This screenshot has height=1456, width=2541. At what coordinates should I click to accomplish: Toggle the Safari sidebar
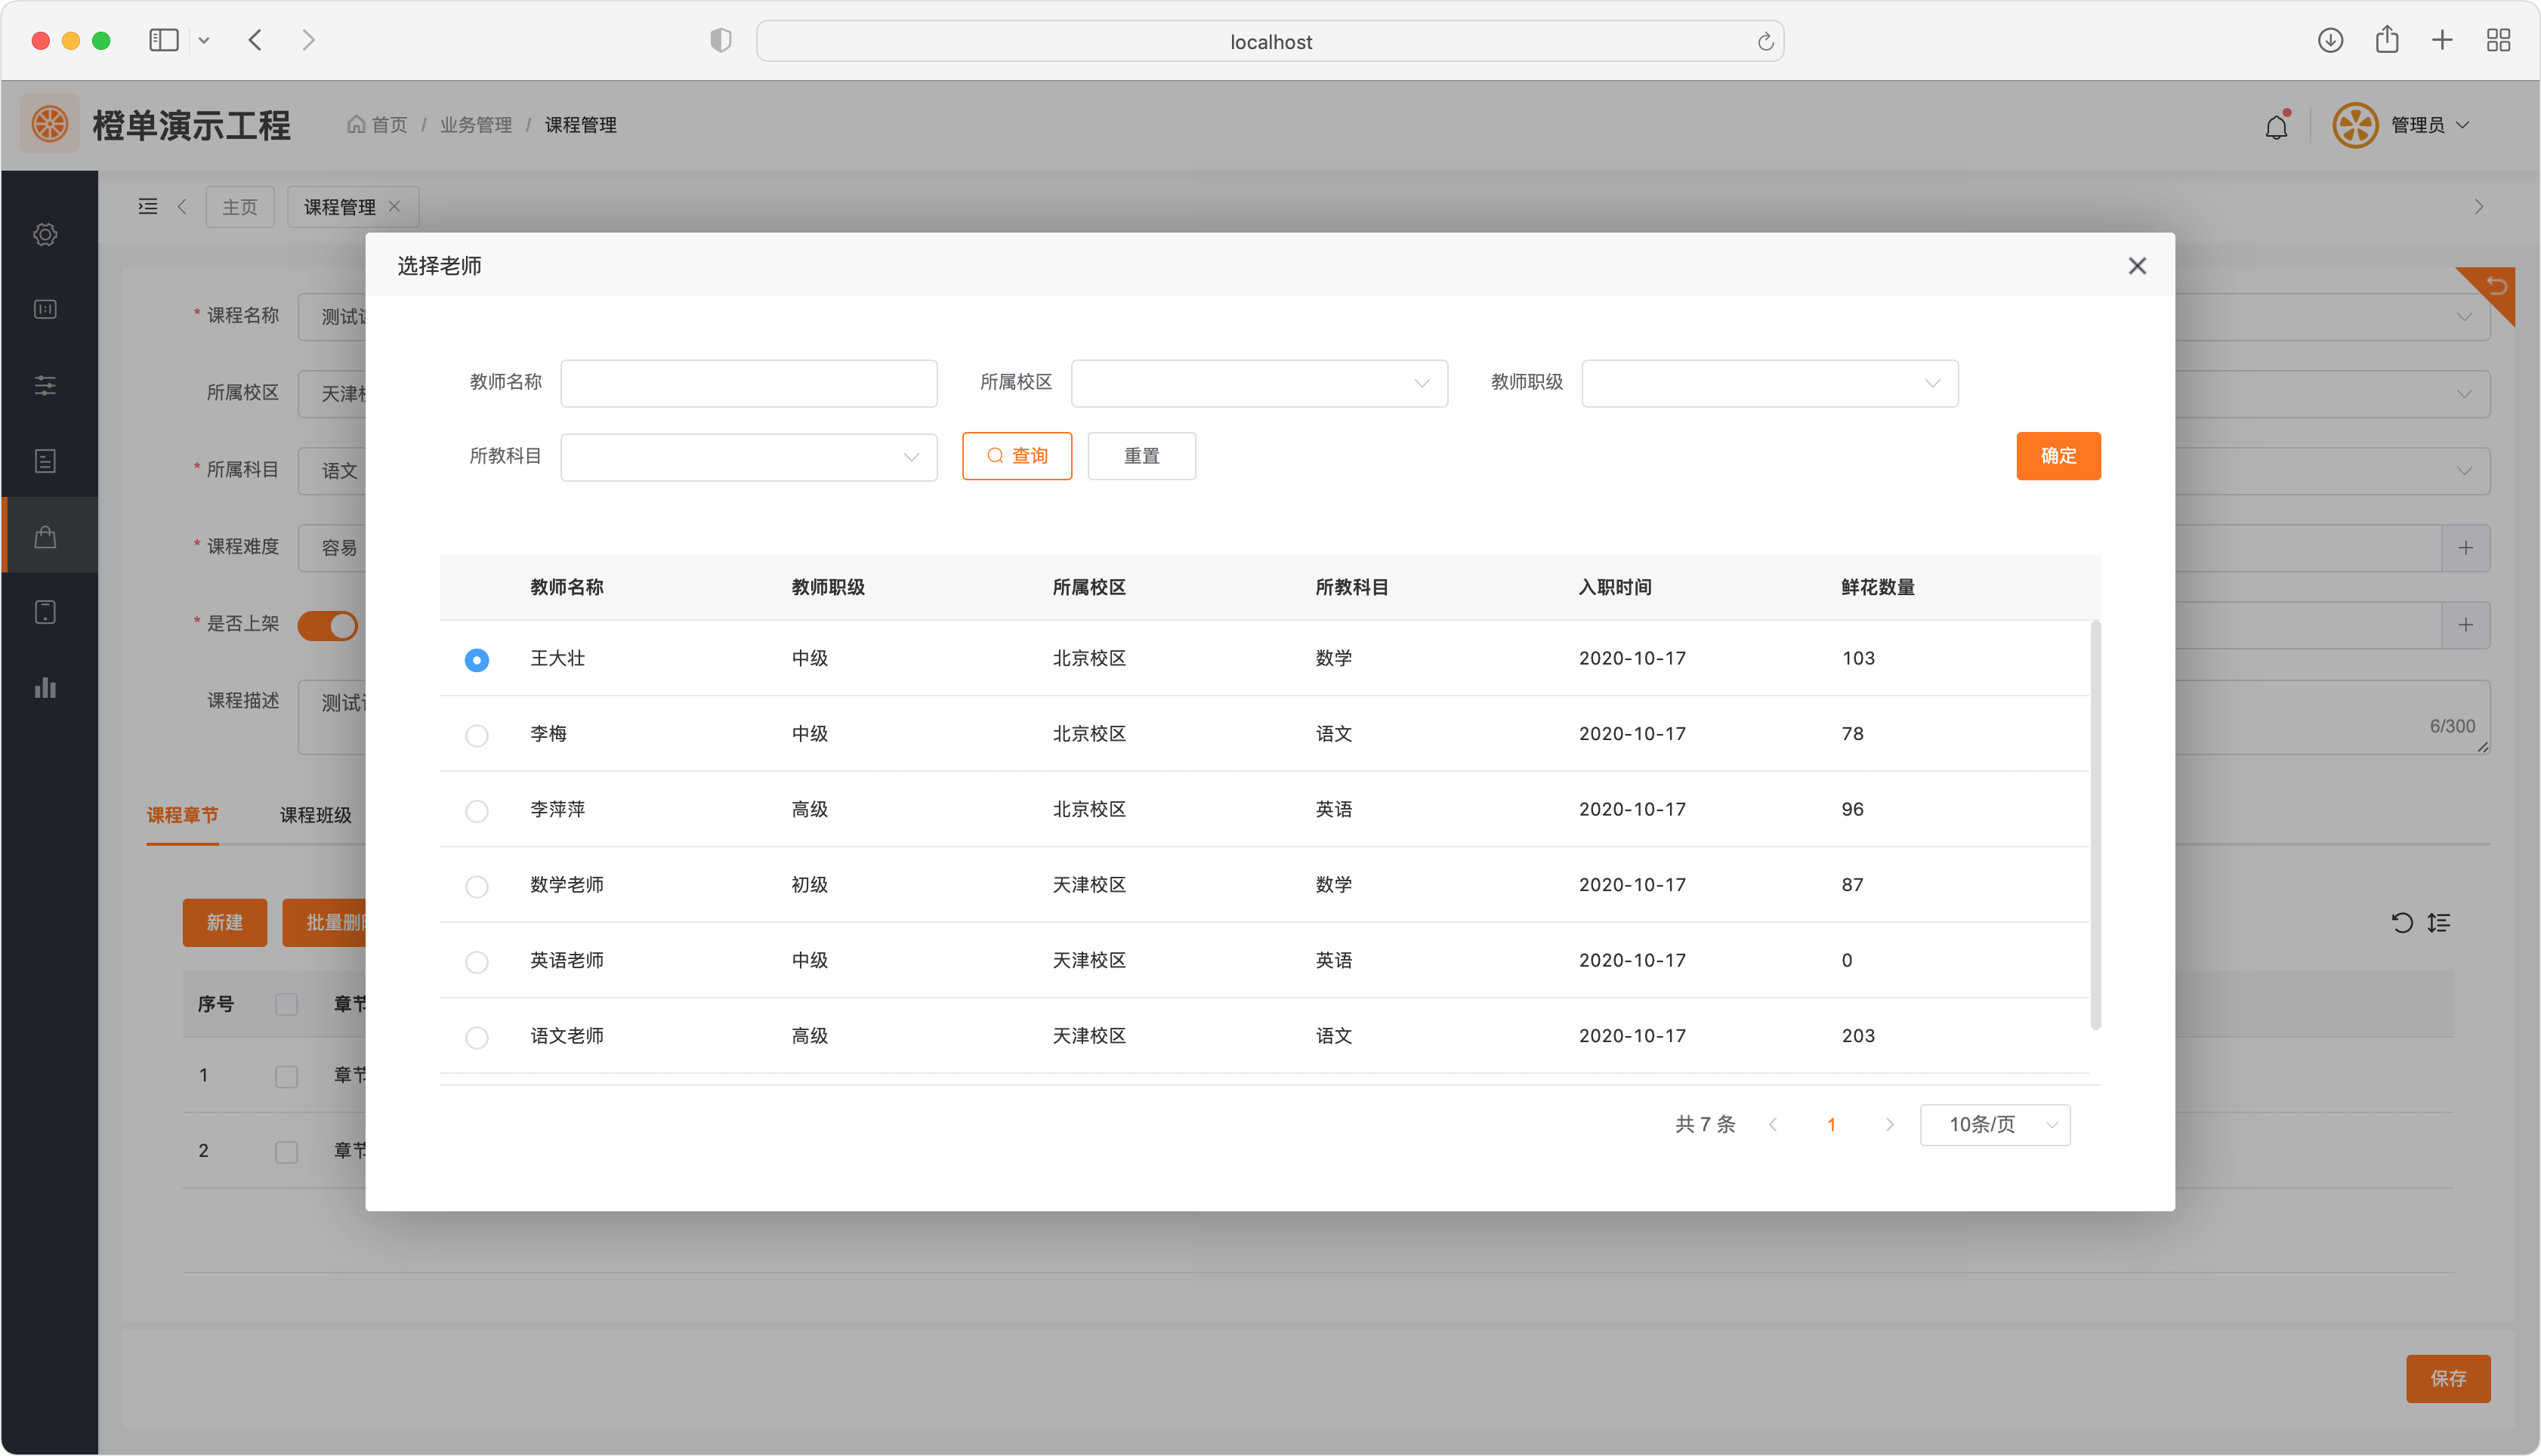[164, 40]
